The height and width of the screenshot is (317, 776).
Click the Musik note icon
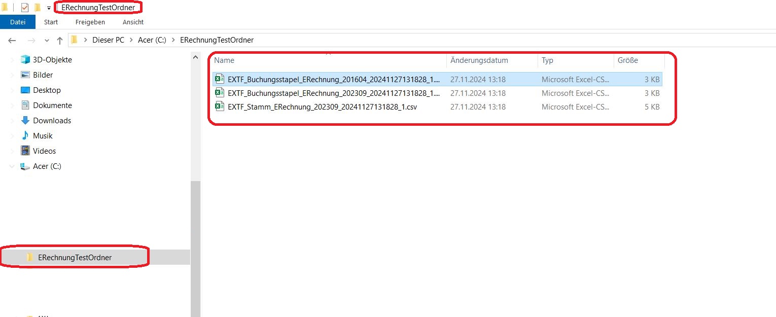tap(25, 136)
